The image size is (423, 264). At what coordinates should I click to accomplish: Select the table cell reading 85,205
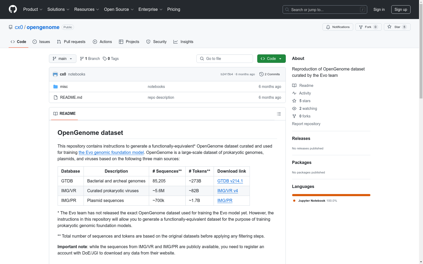[167, 181]
